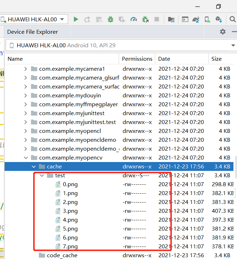
Task: Expand the com.example.myffmpegplayer folder
Action: click(26, 104)
